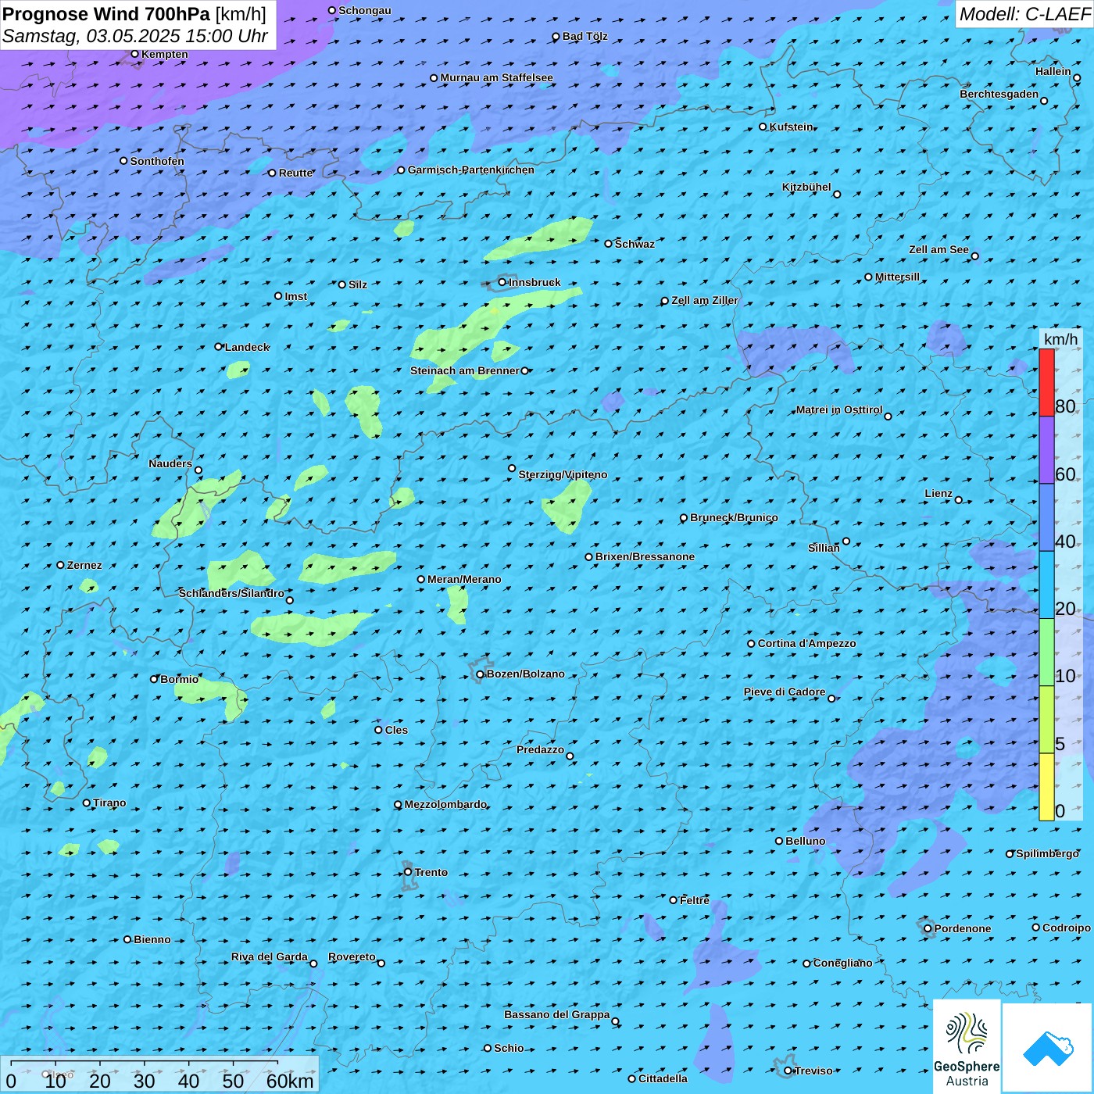Click the Bozen/Bolzano city marker
1094x1094 pixels.
pos(480,674)
